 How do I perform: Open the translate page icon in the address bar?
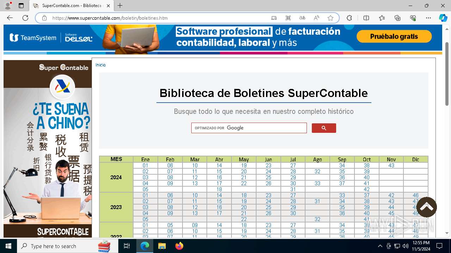point(302,18)
